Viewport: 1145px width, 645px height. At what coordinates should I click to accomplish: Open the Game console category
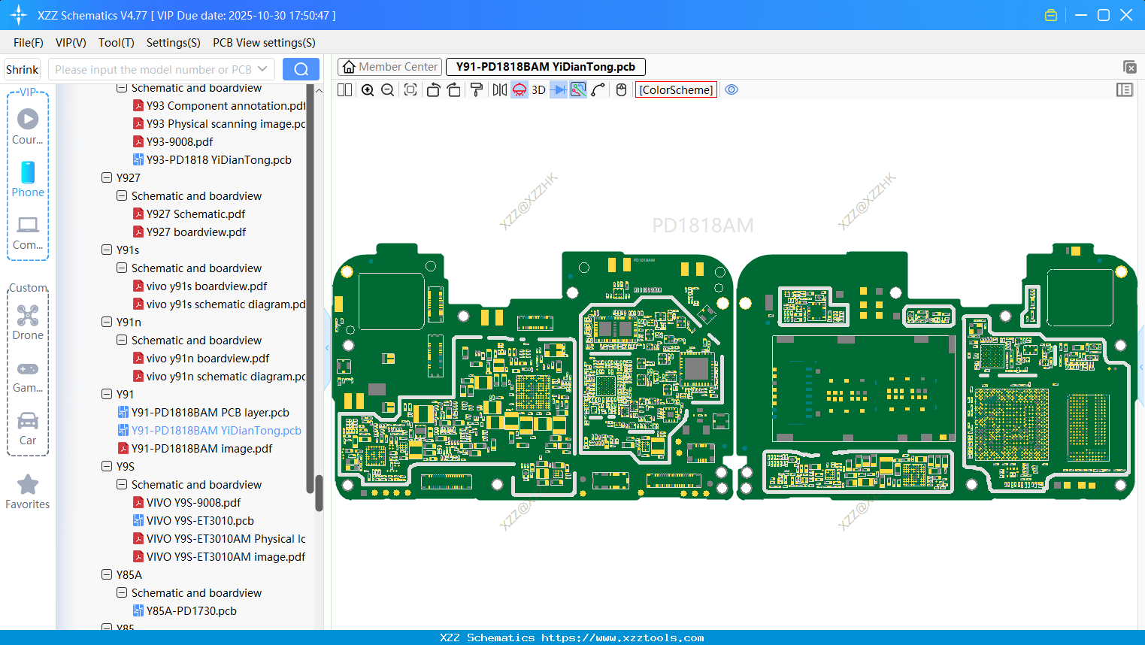point(28,377)
